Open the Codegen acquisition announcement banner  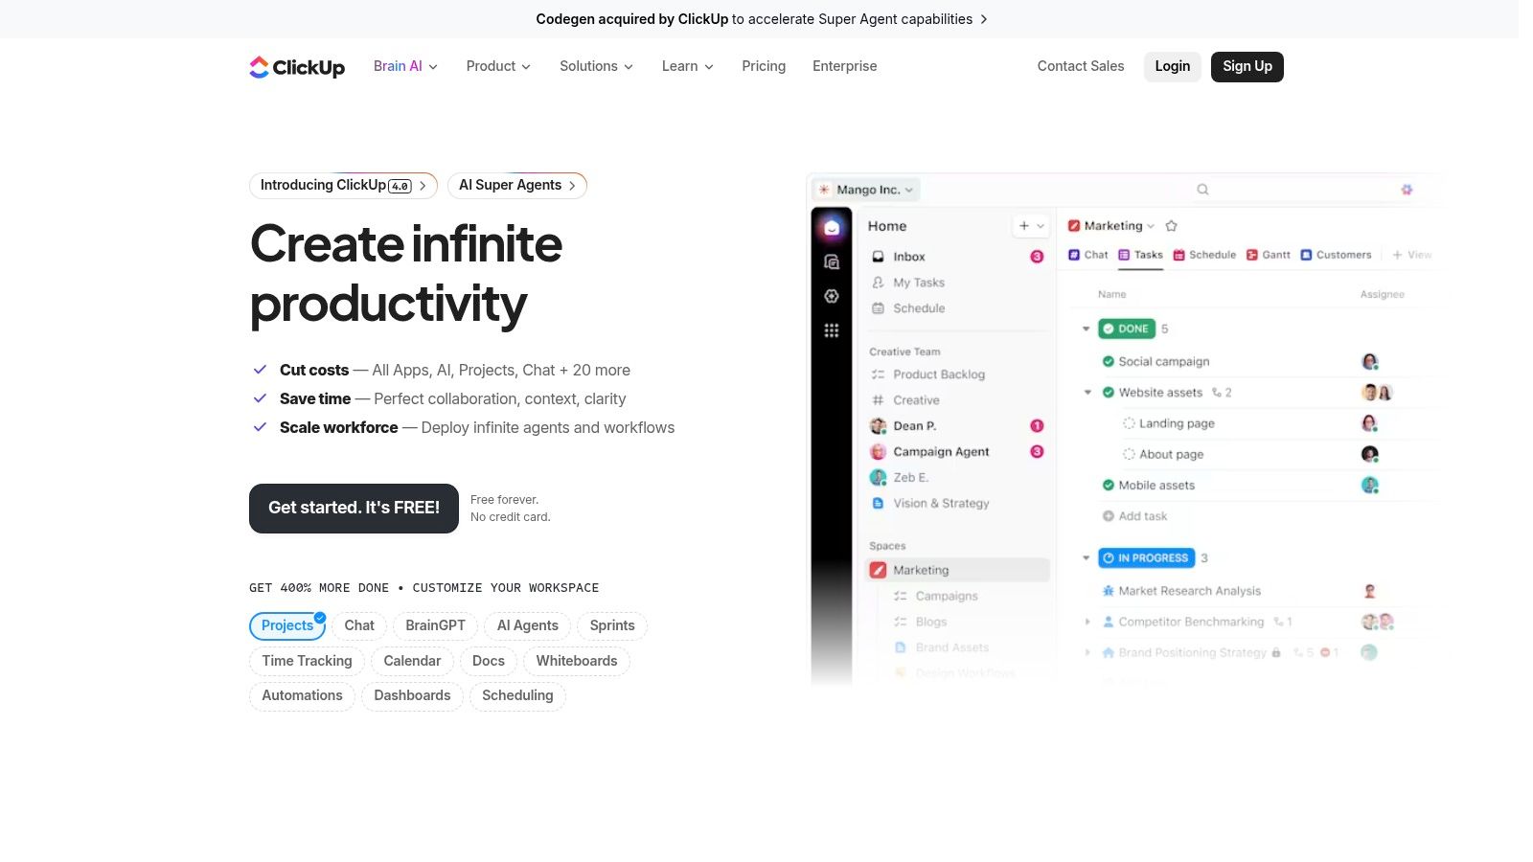[x=762, y=19]
